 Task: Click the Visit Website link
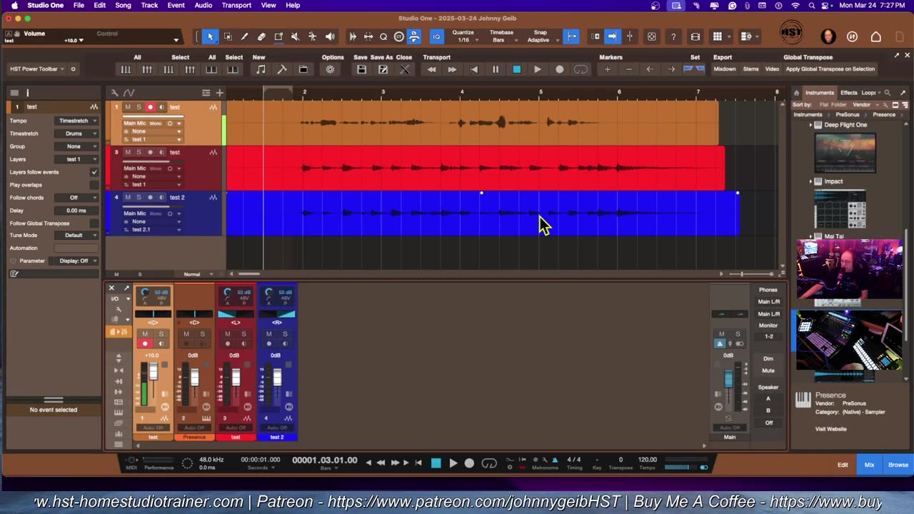click(x=831, y=429)
